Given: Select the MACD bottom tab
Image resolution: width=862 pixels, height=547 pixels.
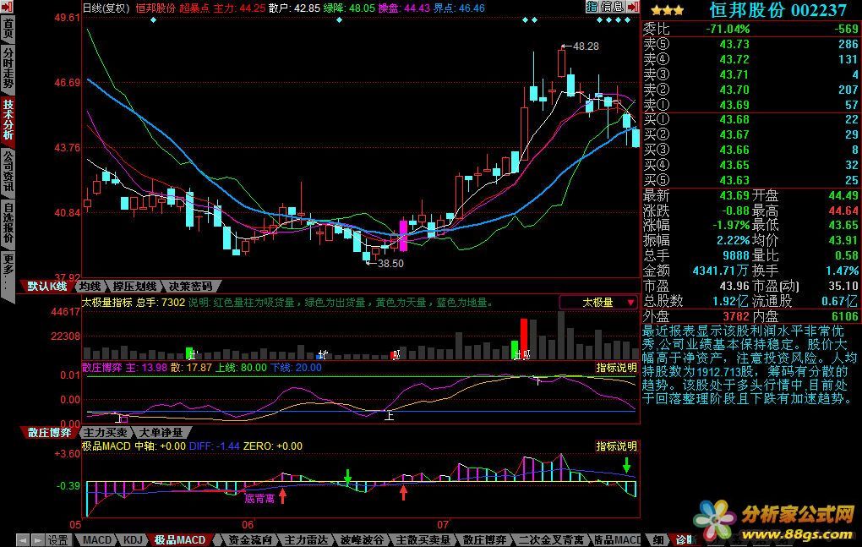Looking at the screenshot, I should click(96, 540).
